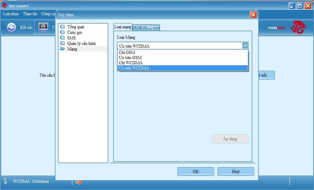Image resolution: width=314 pixels, height=190 pixels.
Task: Pick Ưu tiên GSM network option
Action: coord(130,58)
